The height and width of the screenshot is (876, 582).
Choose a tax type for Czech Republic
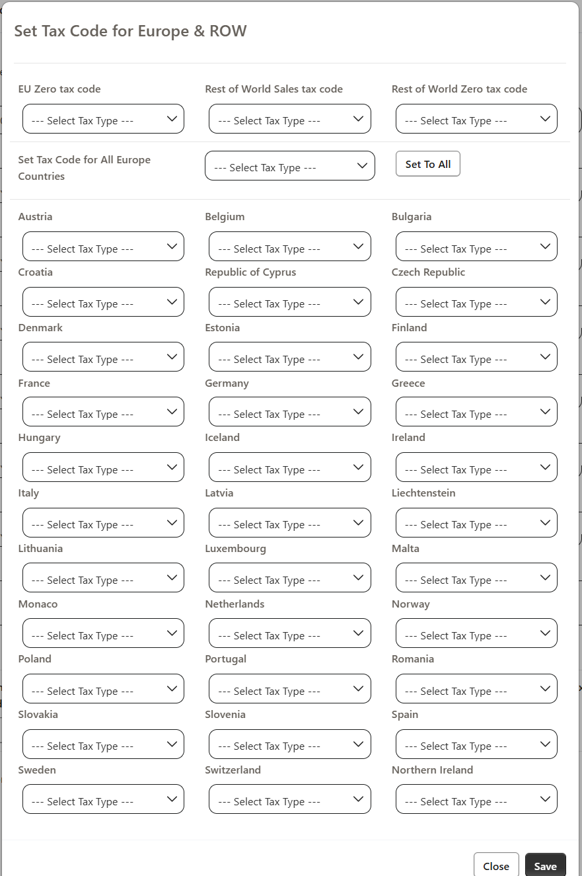[476, 302]
